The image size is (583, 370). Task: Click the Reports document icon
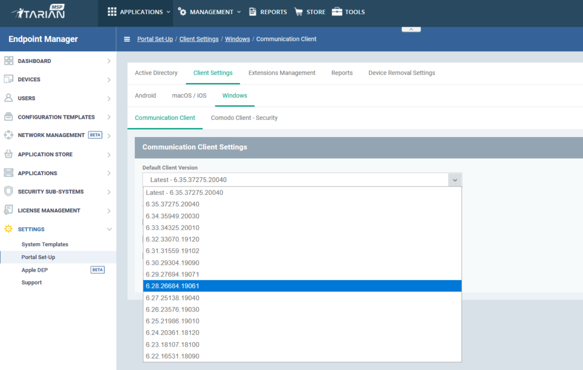(x=252, y=12)
